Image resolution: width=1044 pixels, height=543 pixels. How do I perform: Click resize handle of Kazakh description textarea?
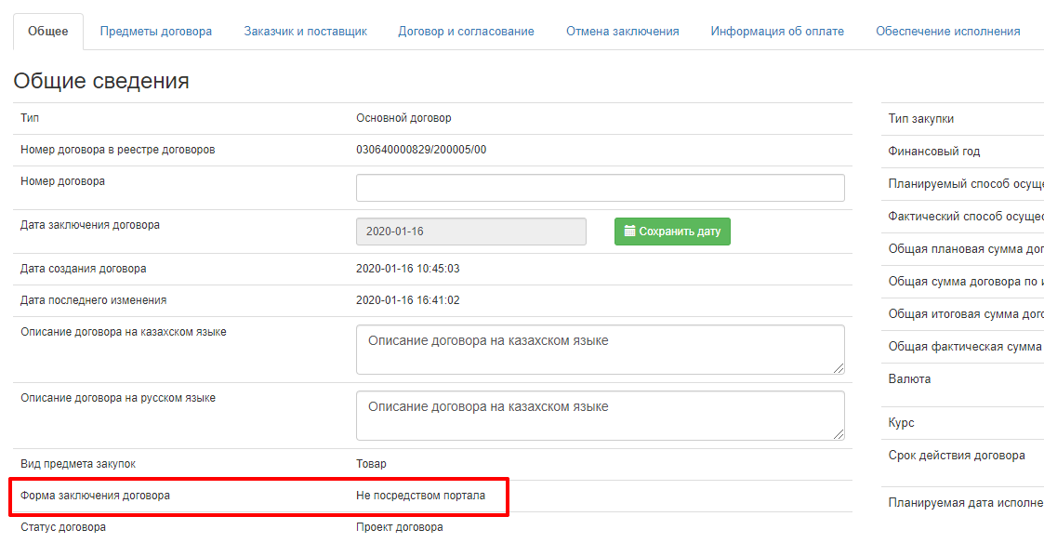coord(839,368)
